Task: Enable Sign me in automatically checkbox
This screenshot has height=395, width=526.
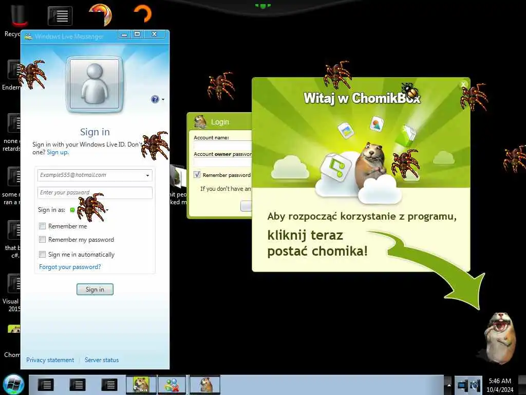Action: 42,254
